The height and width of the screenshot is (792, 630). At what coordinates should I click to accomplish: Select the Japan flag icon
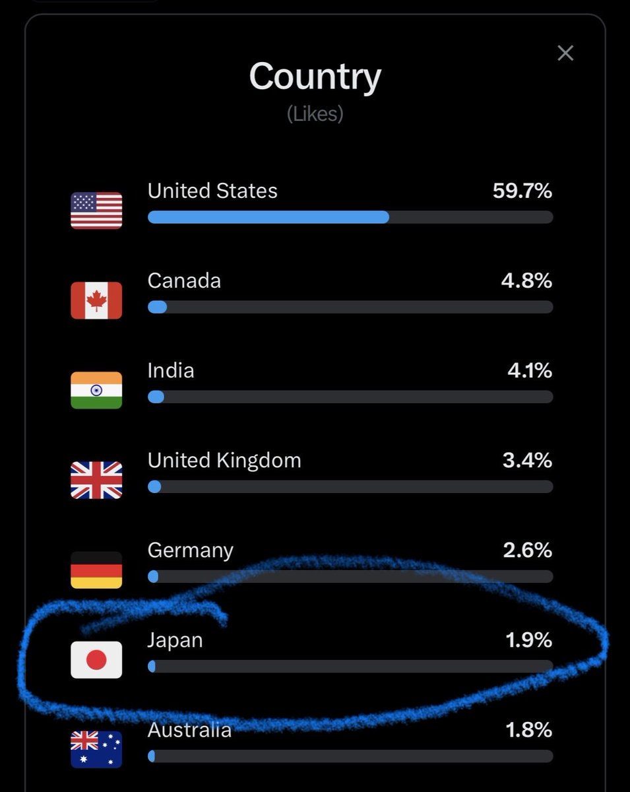[96, 659]
